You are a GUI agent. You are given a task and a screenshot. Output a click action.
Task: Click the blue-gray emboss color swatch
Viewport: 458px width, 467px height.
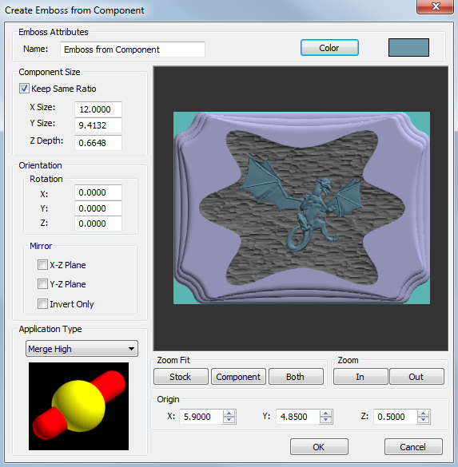408,47
